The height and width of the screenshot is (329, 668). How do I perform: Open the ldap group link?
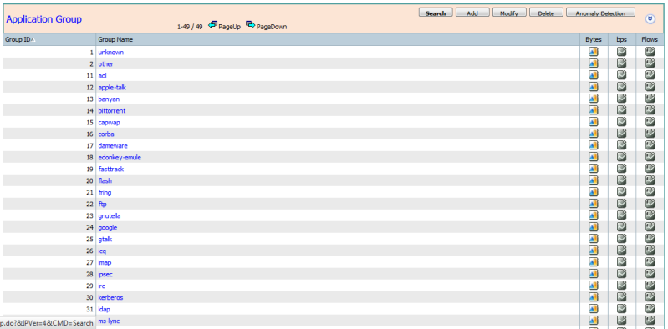(104, 310)
